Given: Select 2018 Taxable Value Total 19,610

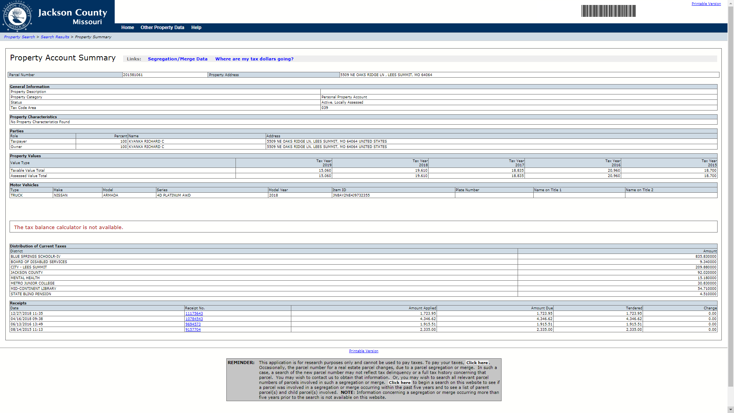Looking at the screenshot, I should [x=421, y=171].
